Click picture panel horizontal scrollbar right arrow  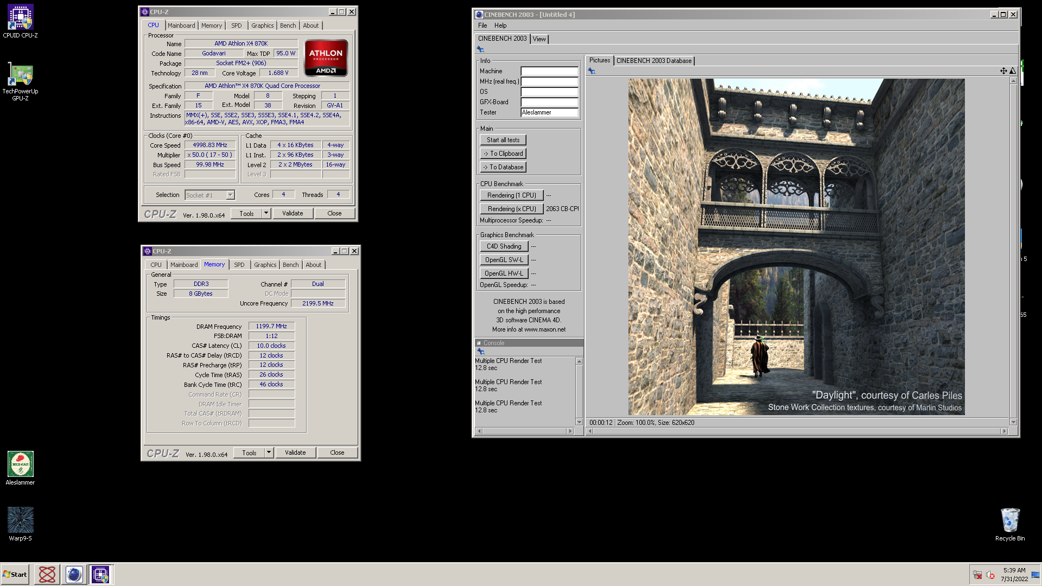(x=1004, y=431)
